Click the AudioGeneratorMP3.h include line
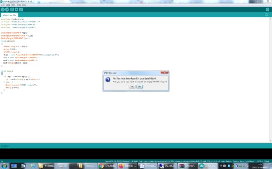The image size is (272, 169). pyautogui.click(x=18, y=25)
